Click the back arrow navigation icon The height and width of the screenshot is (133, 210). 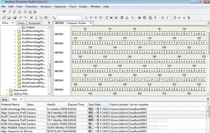179,17
